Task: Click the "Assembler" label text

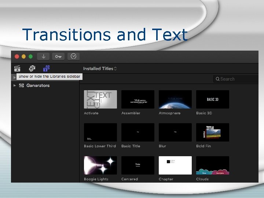Action: click(x=131, y=113)
